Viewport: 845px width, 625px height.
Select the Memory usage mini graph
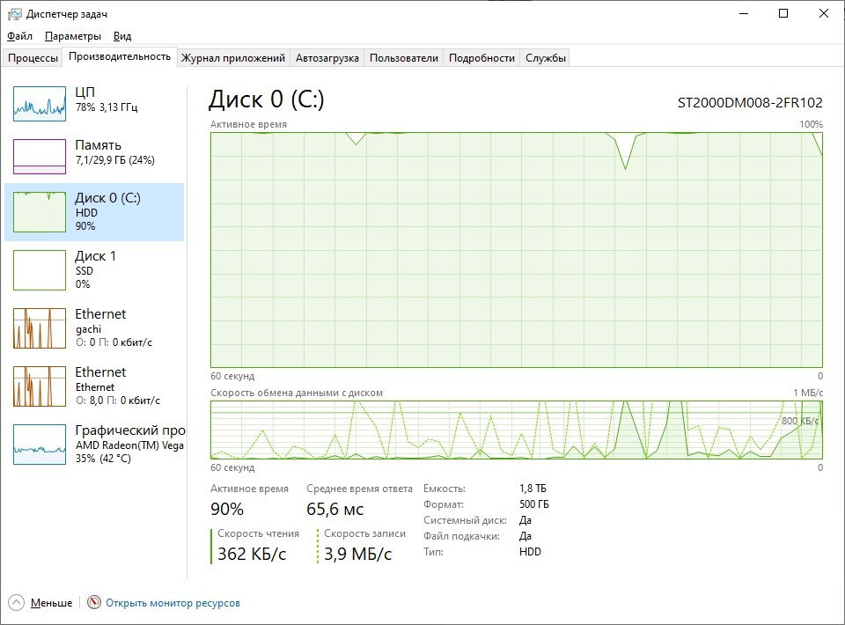pyautogui.click(x=40, y=157)
